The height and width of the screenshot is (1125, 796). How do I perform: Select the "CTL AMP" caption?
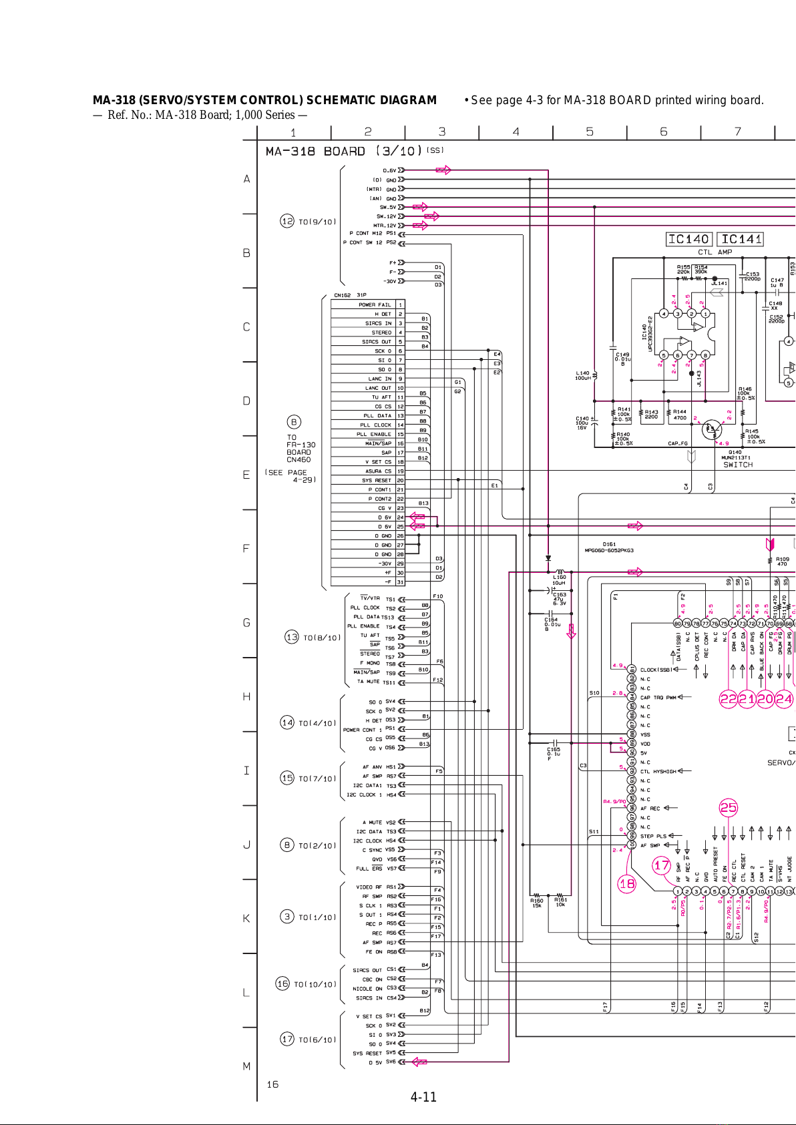[x=715, y=252]
